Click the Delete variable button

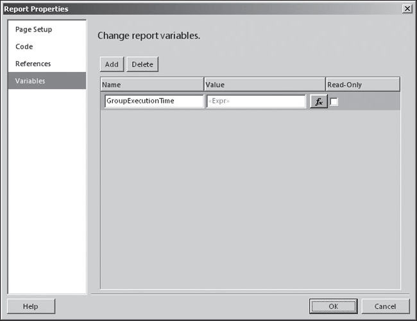142,64
